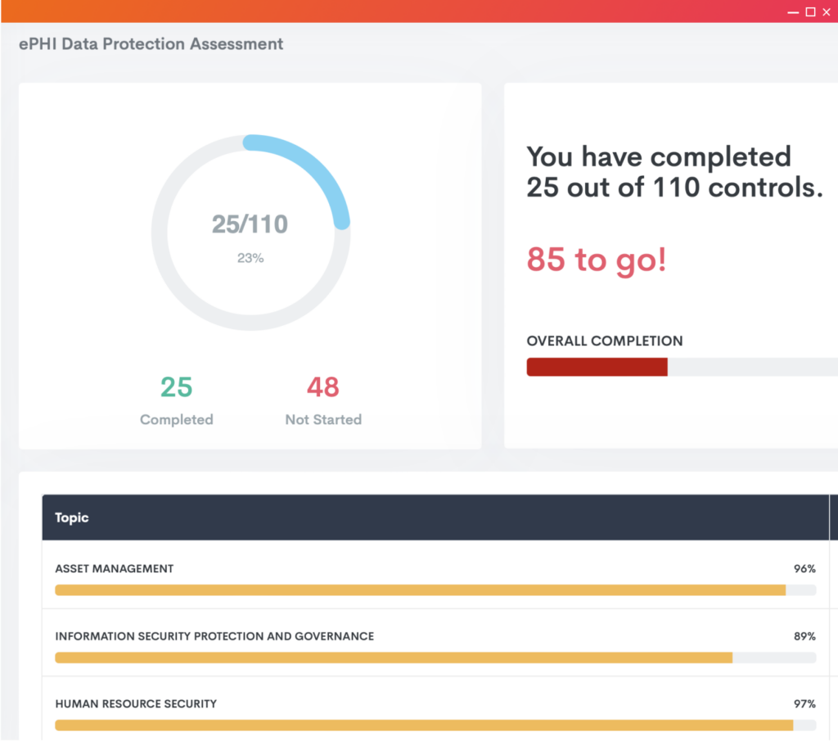
Task: Click the 97% value for Human Resource Security
Action: point(804,703)
